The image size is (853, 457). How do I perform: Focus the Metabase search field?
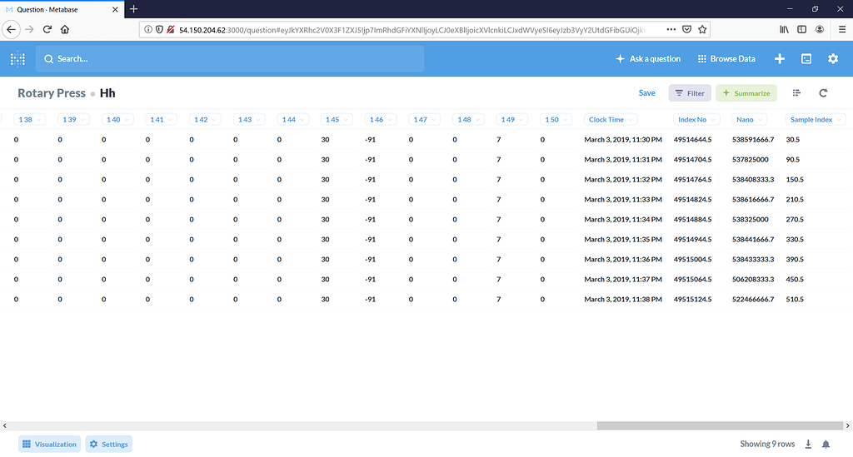(230, 59)
